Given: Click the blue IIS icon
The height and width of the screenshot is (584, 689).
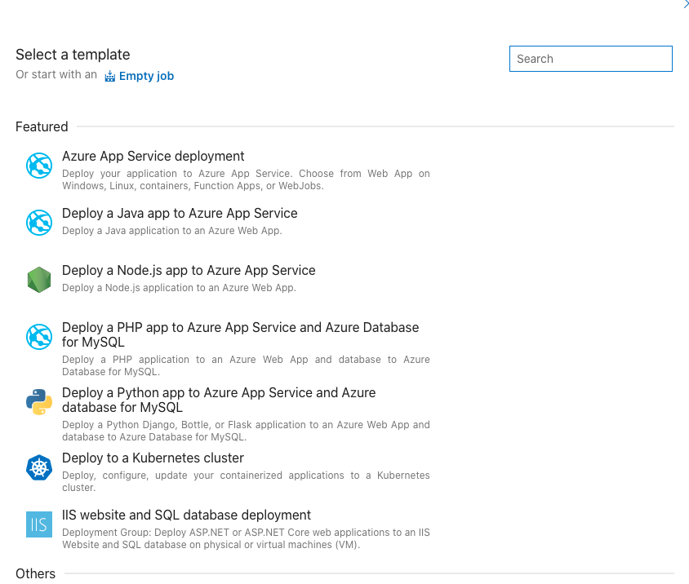Looking at the screenshot, I should (x=39, y=524).
